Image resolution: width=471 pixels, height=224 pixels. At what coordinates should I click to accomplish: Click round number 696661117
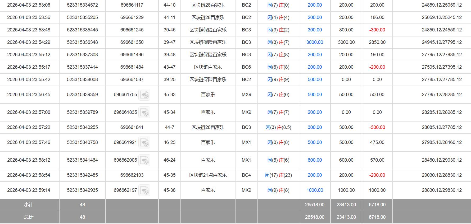[132, 5]
